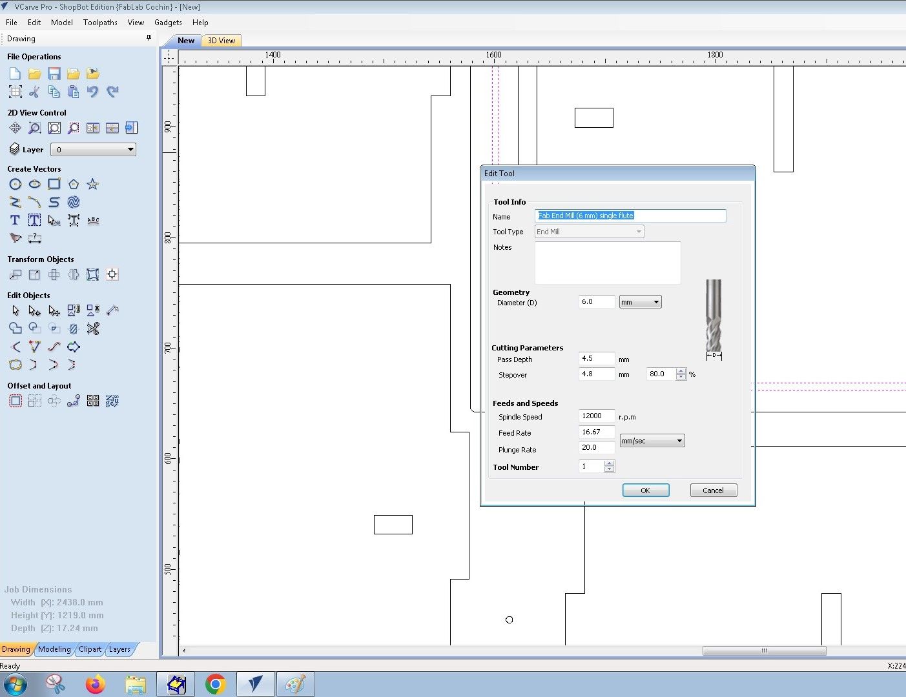
Task: Select the Draw Polygon tool
Action: point(74,184)
